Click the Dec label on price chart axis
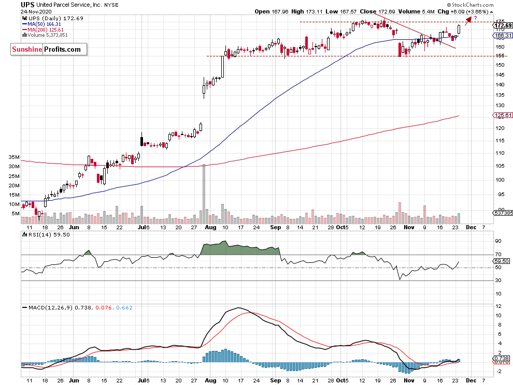The image size is (513, 385). pyautogui.click(x=471, y=228)
